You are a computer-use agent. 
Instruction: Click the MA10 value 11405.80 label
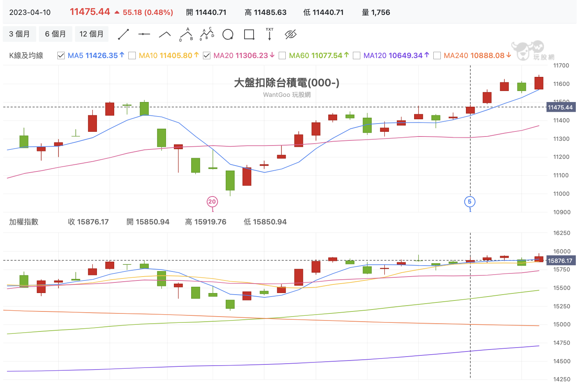click(x=169, y=56)
